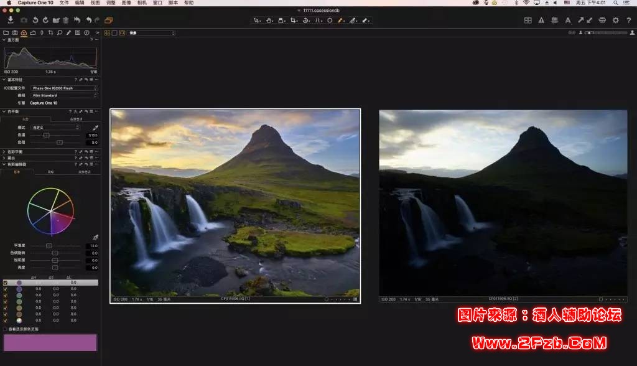The image size is (637, 366).
Task: Expand the 色彩平衡 panel
Action: pos(2,151)
